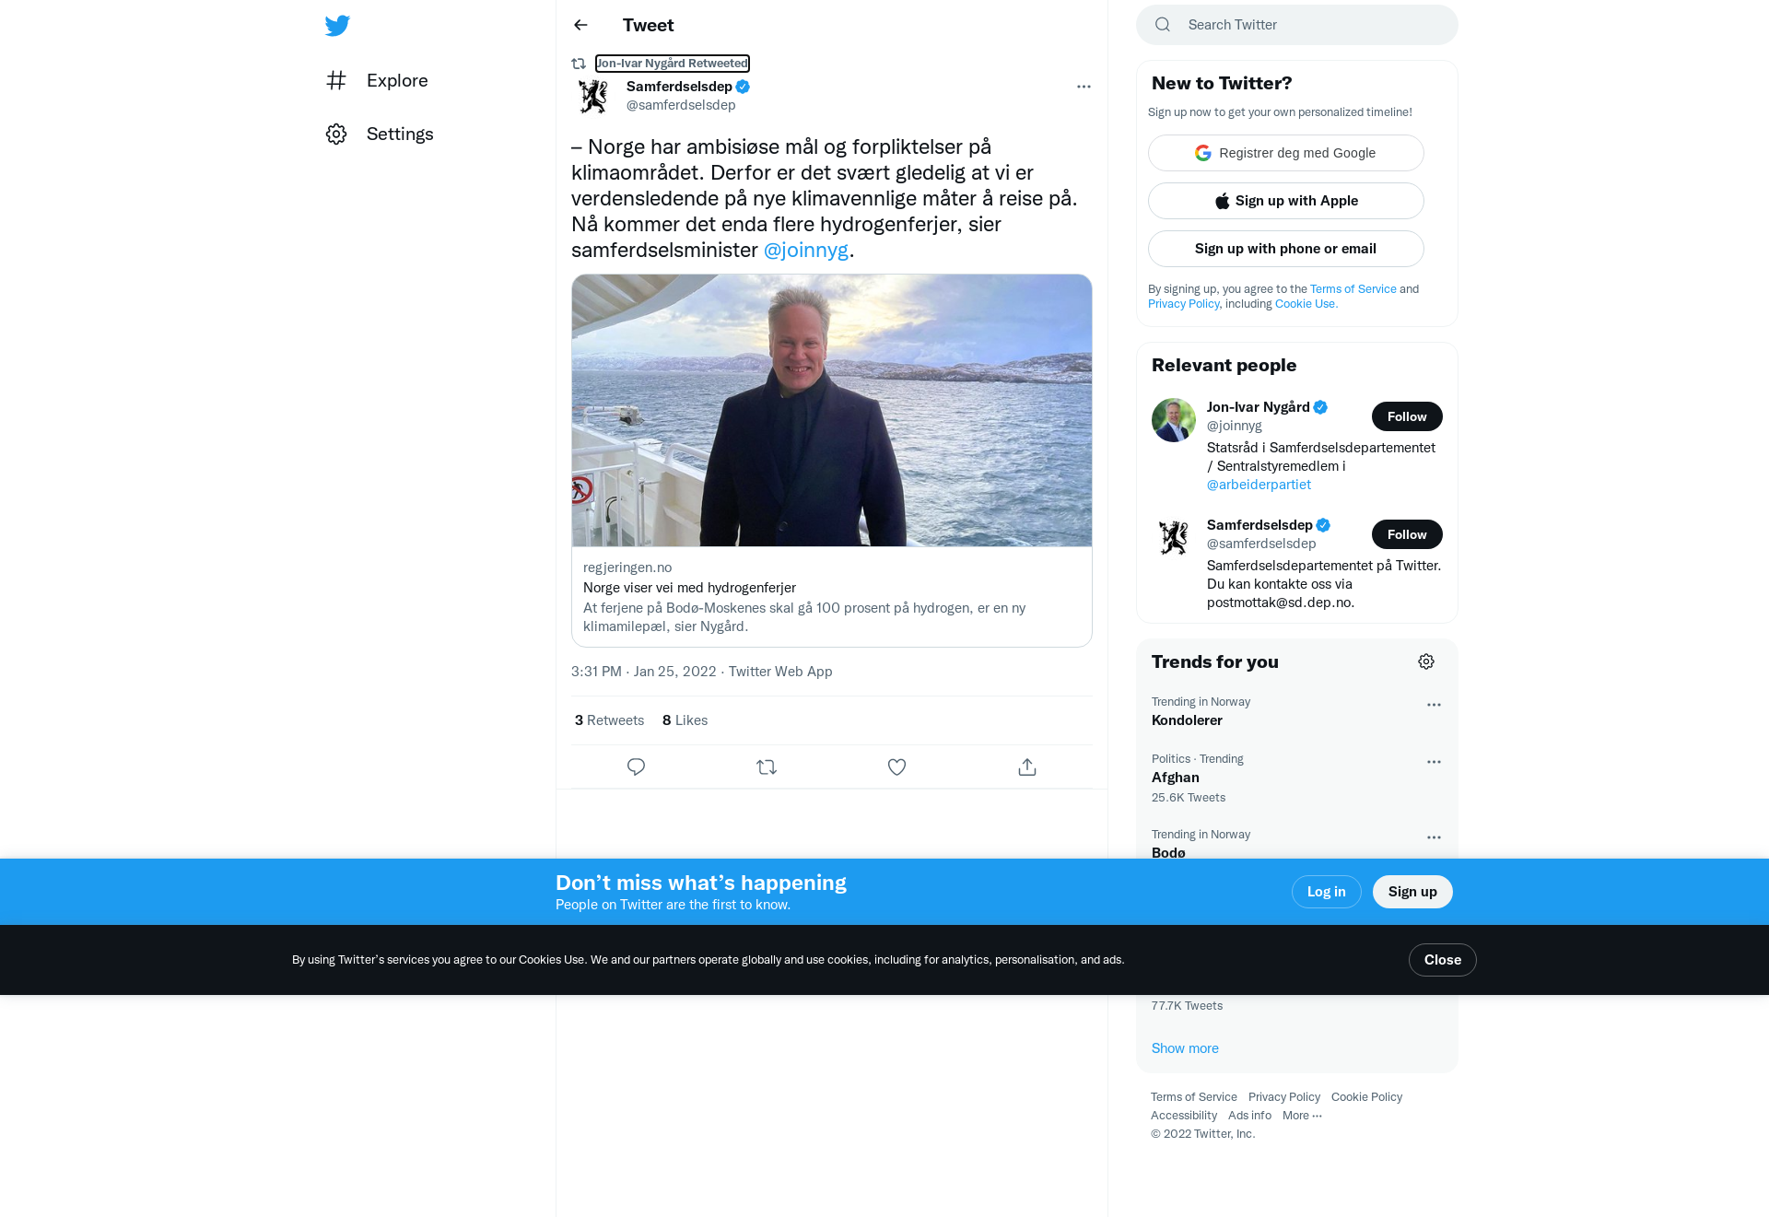This screenshot has width=1769, height=1217.
Task: Open Trends settings gear icon
Action: (1426, 661)
